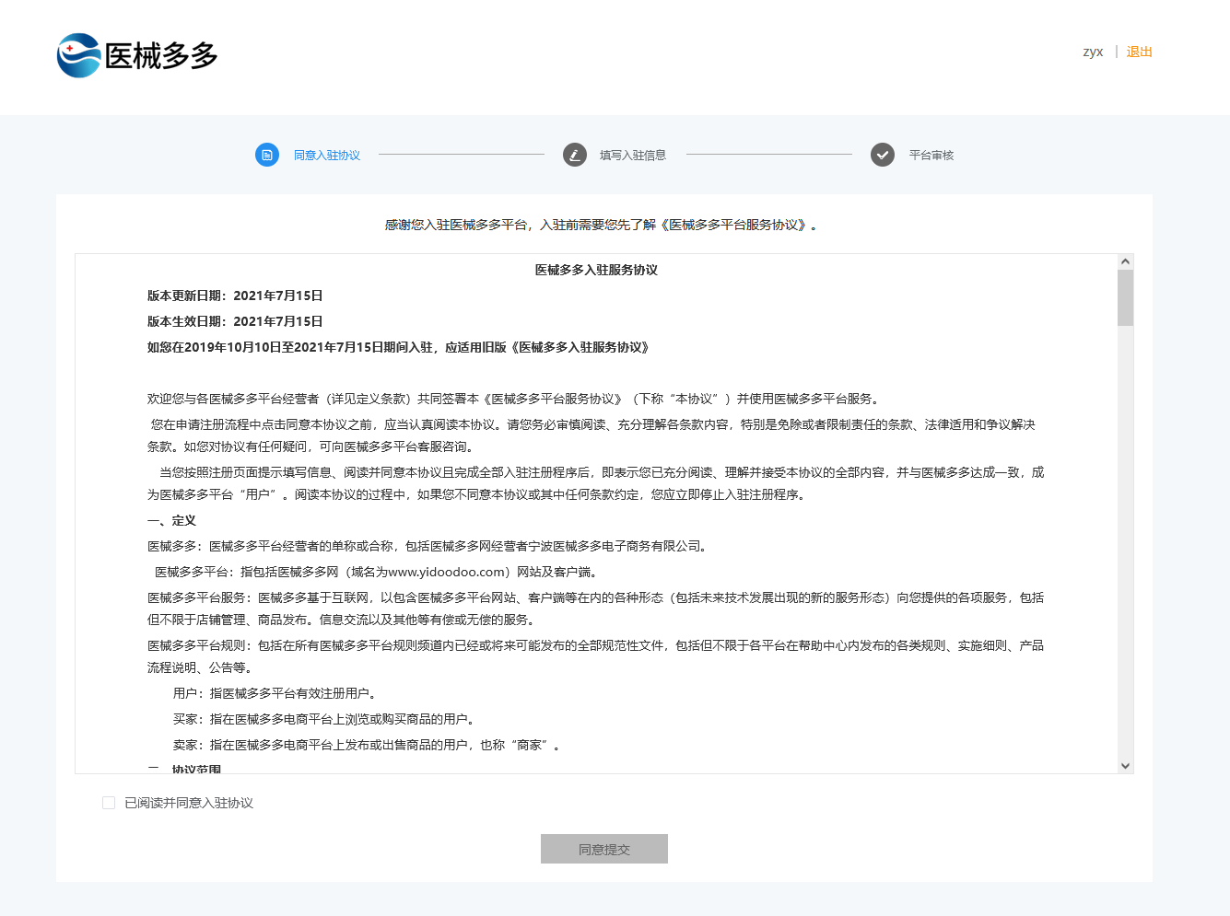The height and width of the screenshot is (916, 1230).
Task: Click the agreement scrollbar thumb
Action: pos(1125,297)
